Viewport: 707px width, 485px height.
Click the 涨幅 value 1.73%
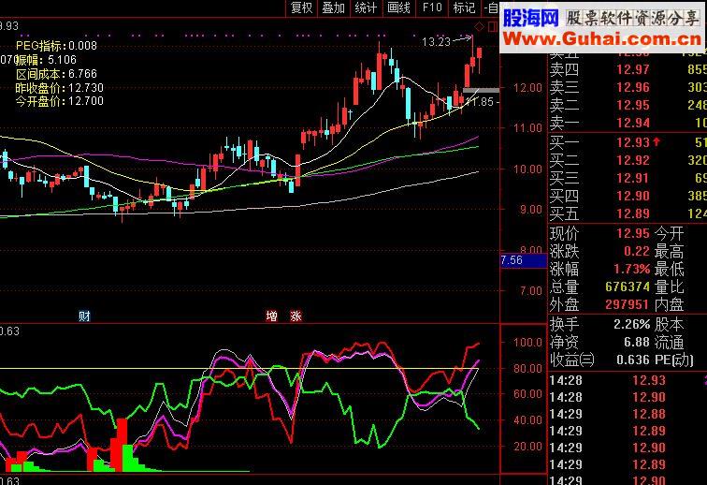point(631,269)
